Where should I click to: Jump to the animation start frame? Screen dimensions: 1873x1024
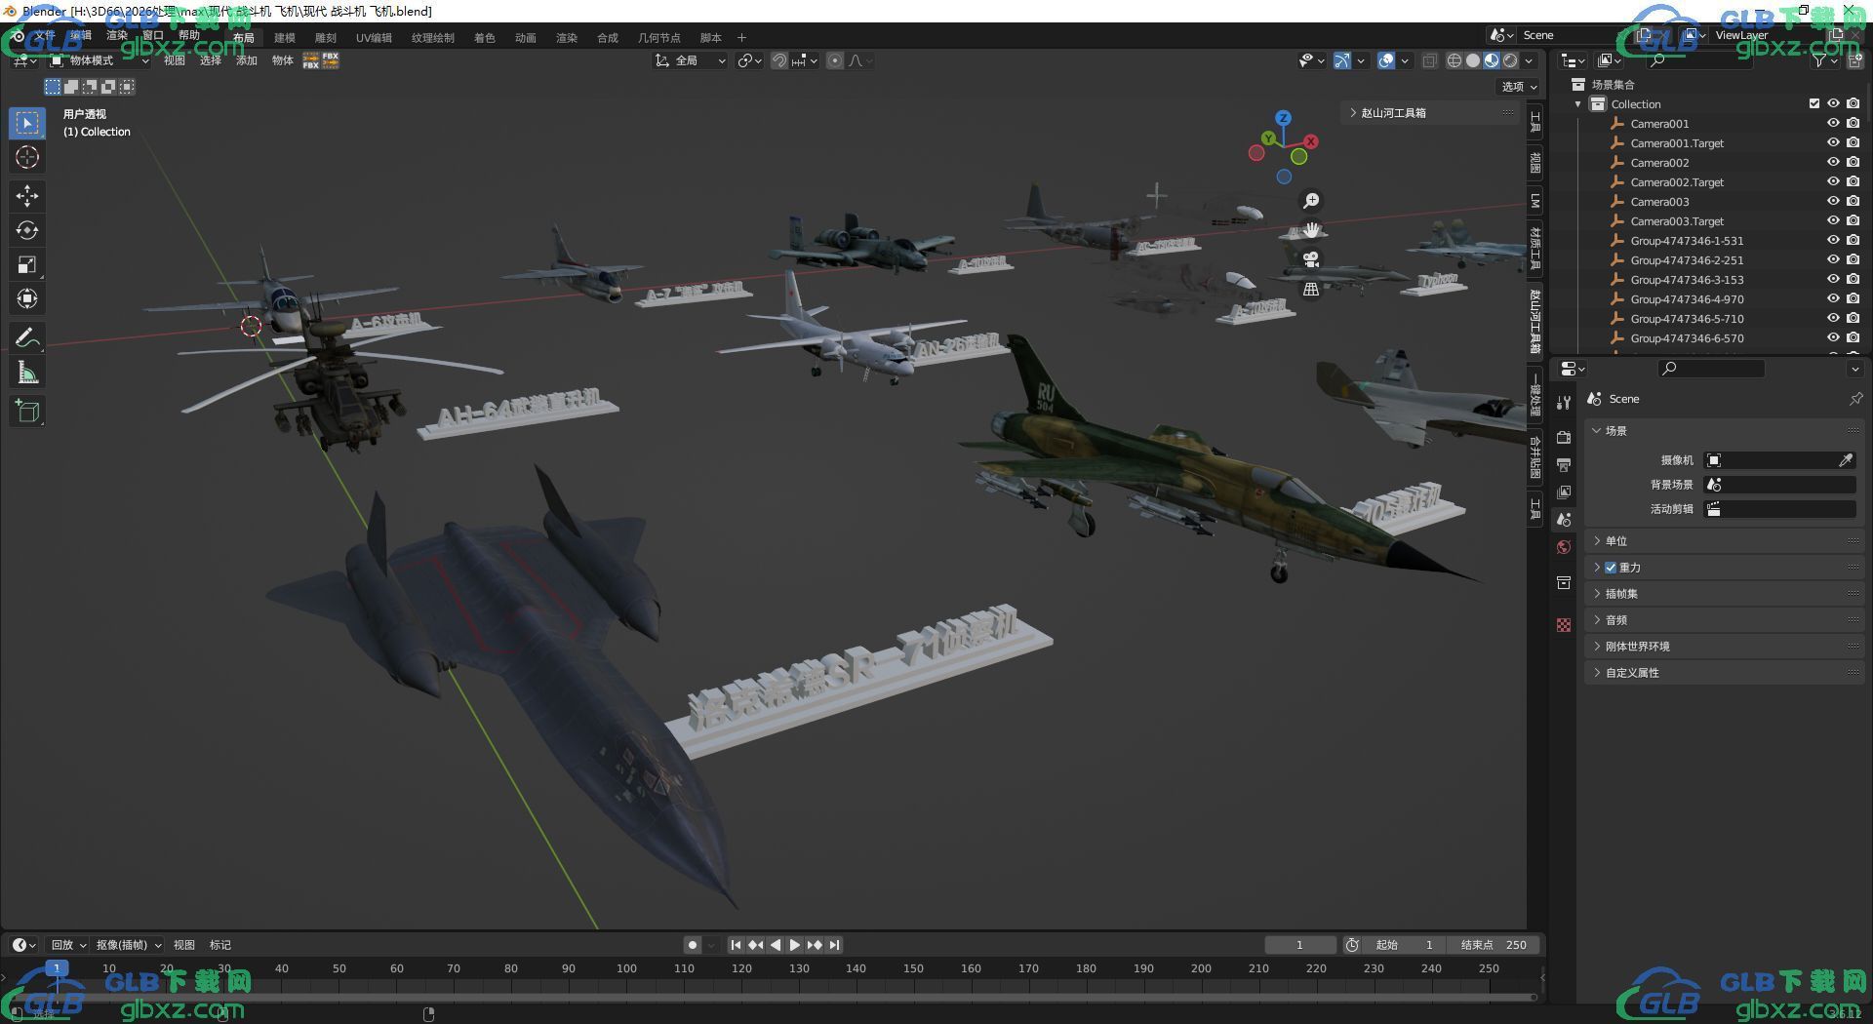(736, 945)
